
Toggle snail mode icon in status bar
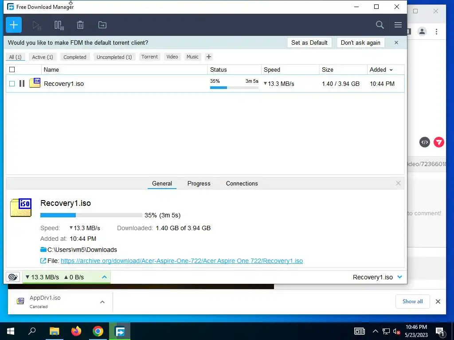[x=13, y=277]
